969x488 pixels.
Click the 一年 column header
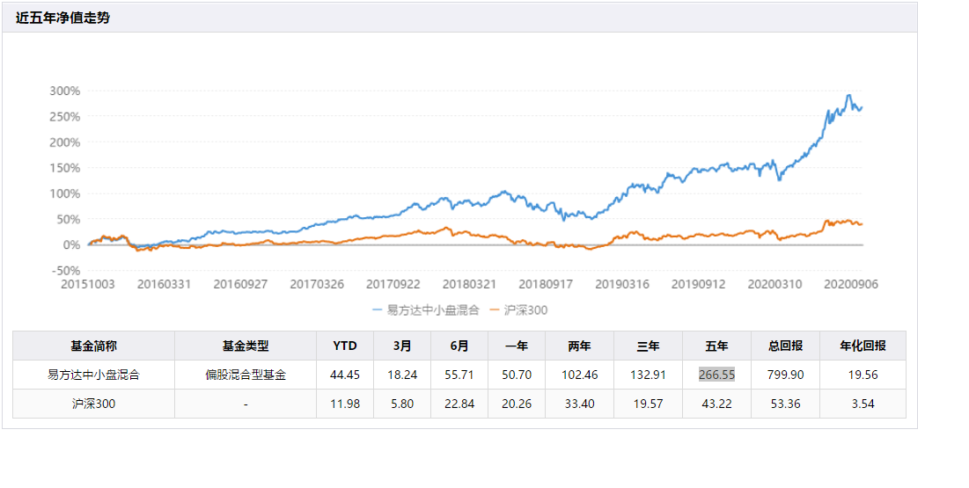[517, 346]
